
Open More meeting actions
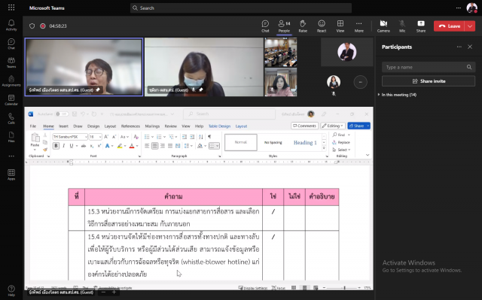coord(358,26)
